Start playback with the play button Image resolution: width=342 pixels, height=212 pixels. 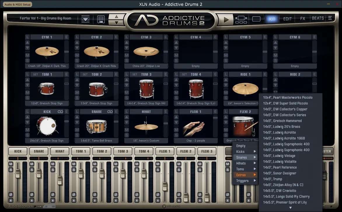(x=226, y=20)
